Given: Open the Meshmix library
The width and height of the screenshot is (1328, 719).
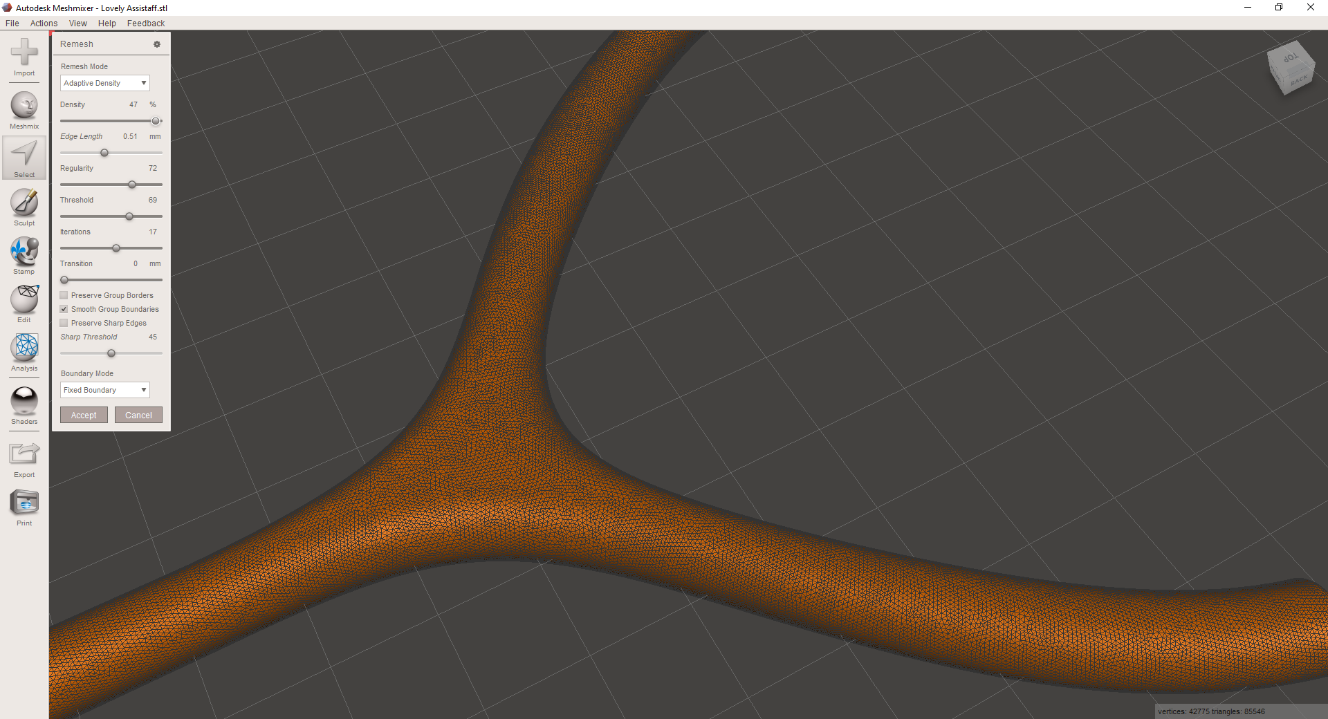Looking at the screenshot, I should [24, 111].
